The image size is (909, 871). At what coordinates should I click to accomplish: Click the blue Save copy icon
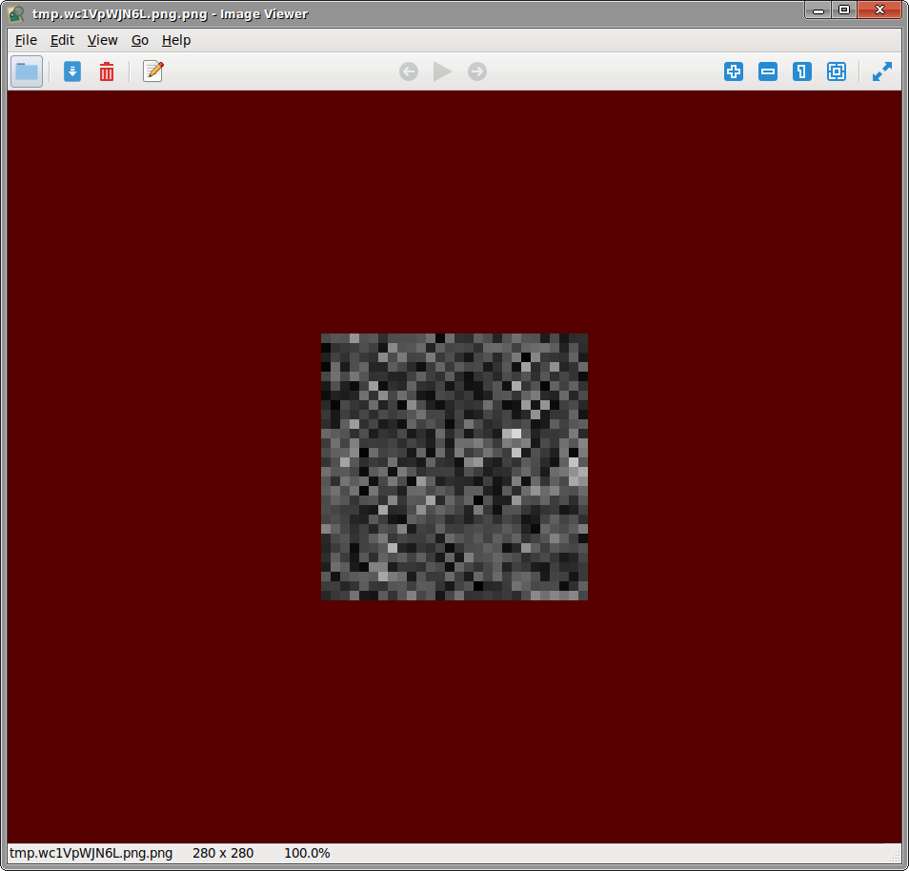pos(72,71)
